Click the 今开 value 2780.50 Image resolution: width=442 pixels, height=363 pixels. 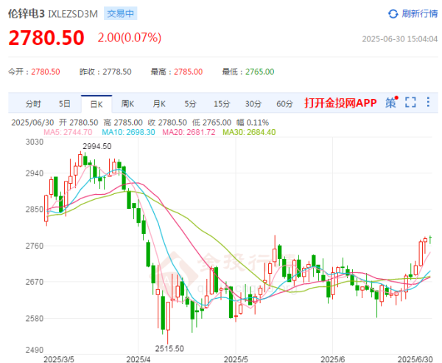coord(46,72)
